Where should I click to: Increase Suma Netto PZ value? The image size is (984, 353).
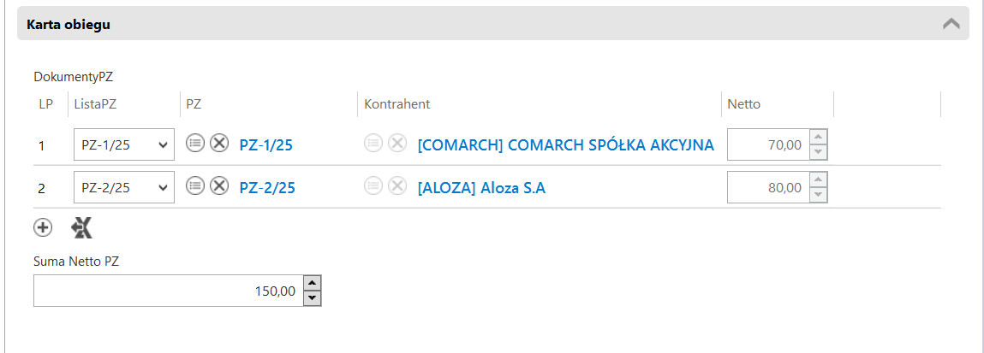click(313, 283)
